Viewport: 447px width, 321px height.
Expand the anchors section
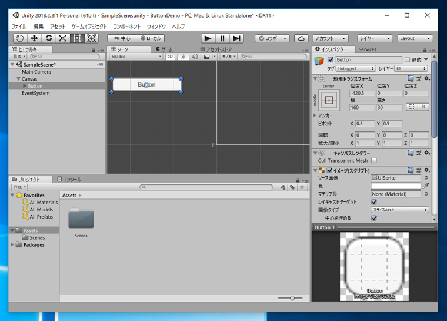pyautogui.click(x=315, y=115)
